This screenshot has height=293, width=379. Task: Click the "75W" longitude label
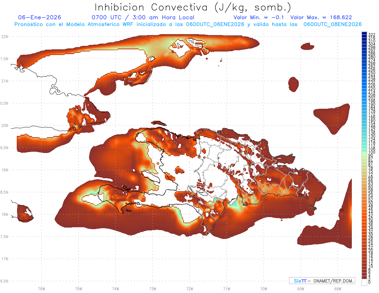[x=78, y=289]
